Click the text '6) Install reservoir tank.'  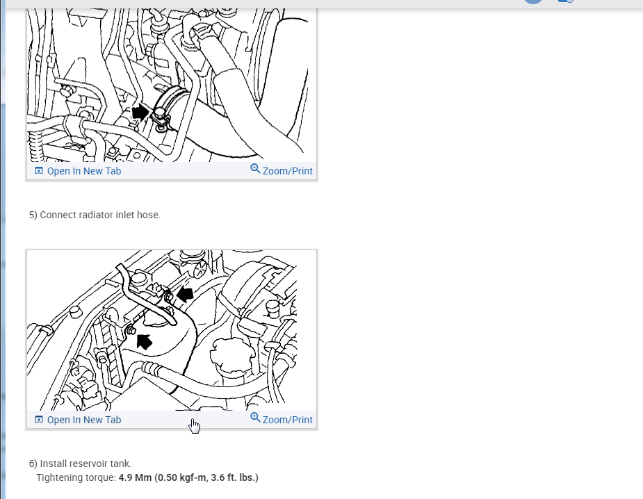[x=81, y=464]
